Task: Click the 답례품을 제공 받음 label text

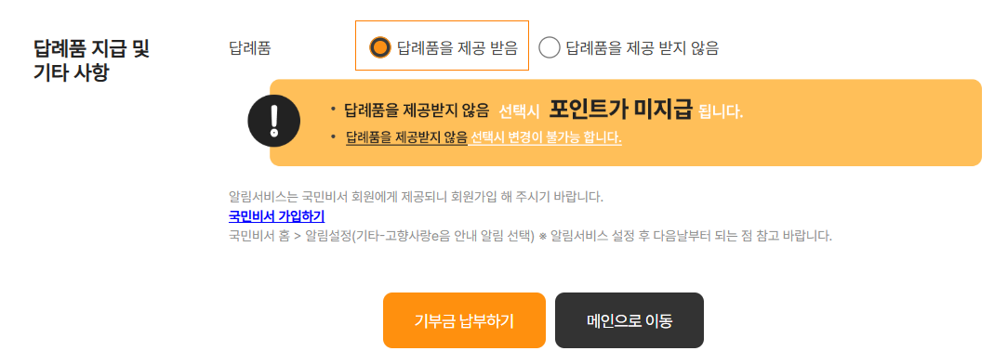Action: pyautogui.click(x=457, y=48)
